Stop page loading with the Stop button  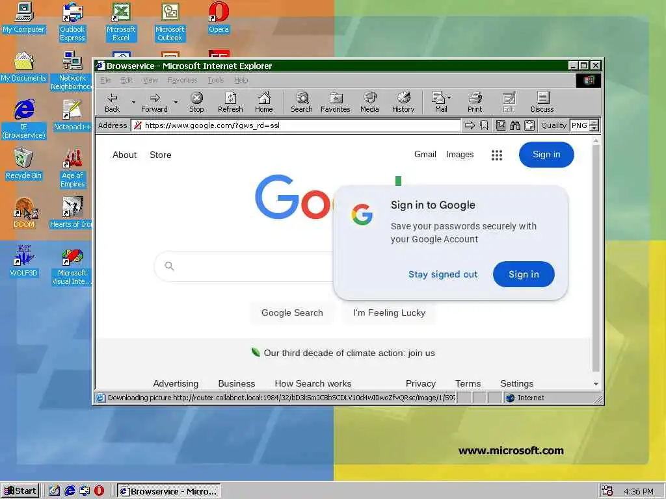[196, 102]
